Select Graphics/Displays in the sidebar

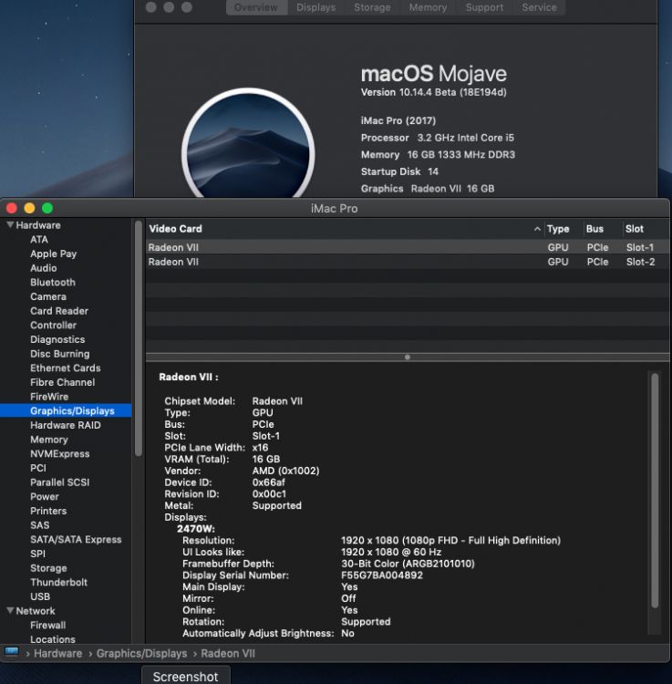click(x=66, y=411)
